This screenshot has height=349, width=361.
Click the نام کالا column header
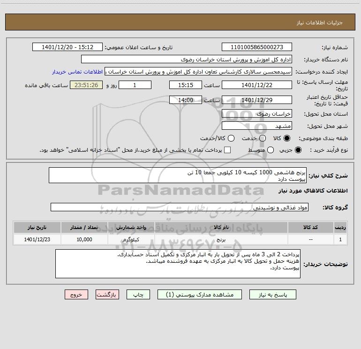[221, 228]
